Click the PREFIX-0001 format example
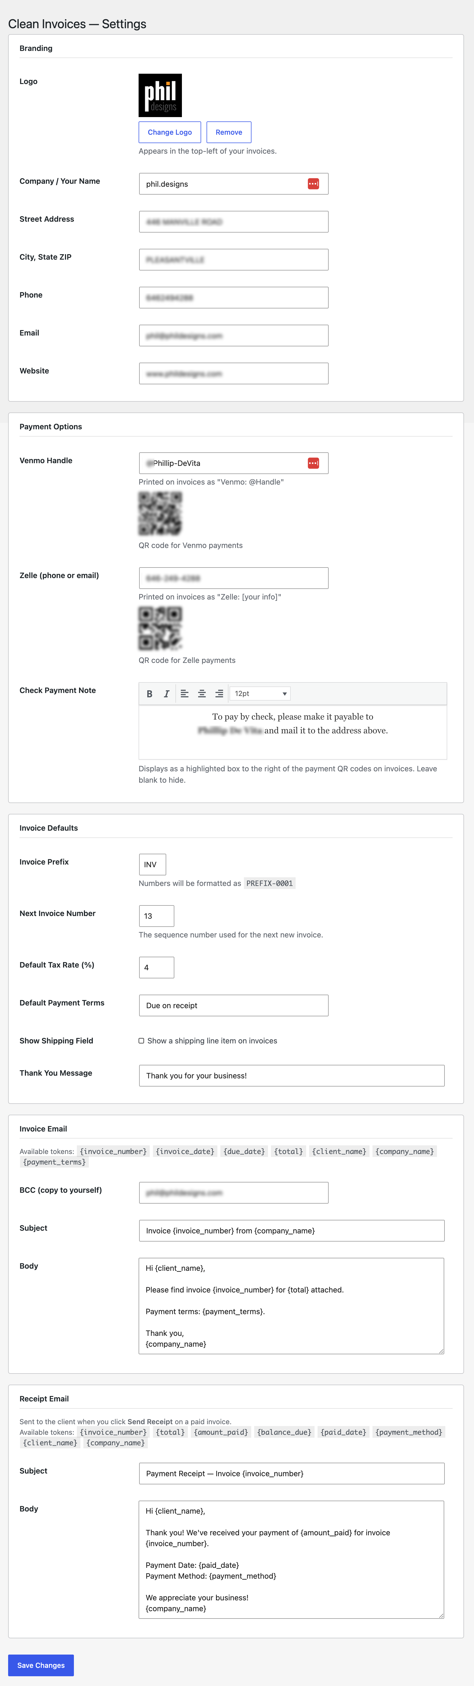Image resolution: width=474 pixels, height=1686 pixels. (269, 884)
